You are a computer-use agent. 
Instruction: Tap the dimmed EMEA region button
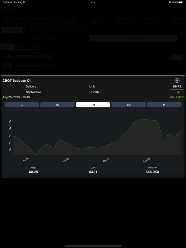7,47
